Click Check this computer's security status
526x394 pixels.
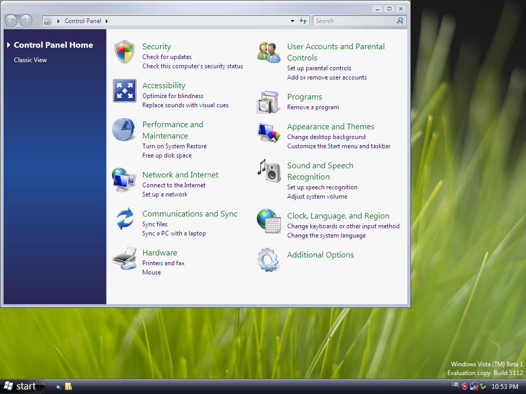click(x=193, y=66)
